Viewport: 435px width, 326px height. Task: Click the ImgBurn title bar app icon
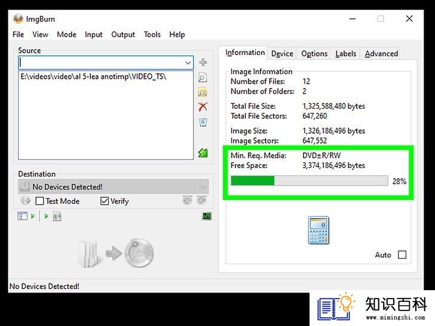18,19
